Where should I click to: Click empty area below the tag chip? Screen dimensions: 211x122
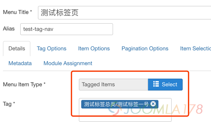[125, 115]
